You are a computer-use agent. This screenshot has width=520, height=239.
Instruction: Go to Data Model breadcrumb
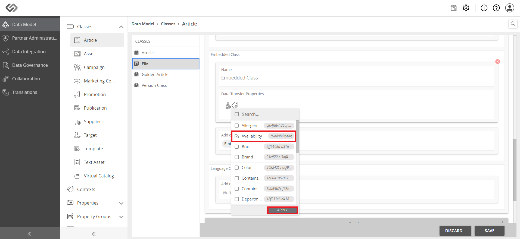click(x=143, y=24)
